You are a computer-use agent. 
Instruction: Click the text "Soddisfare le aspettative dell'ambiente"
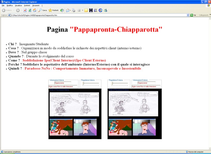(52, 64)
